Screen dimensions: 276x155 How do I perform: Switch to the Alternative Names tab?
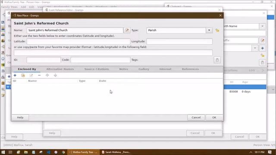60,69
